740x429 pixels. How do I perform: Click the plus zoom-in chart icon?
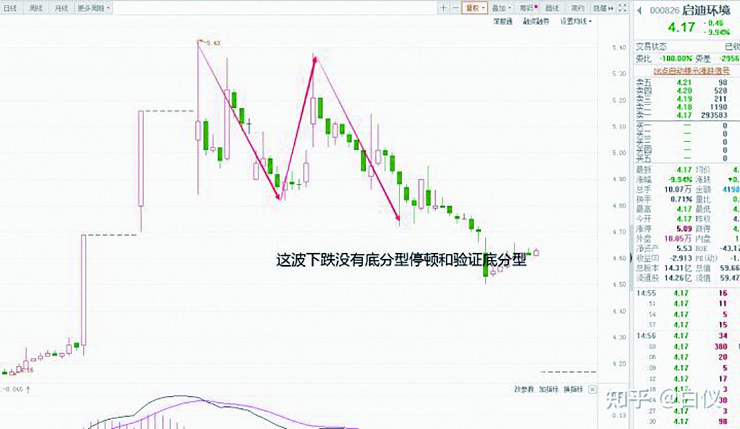click(x=443, y=8)
